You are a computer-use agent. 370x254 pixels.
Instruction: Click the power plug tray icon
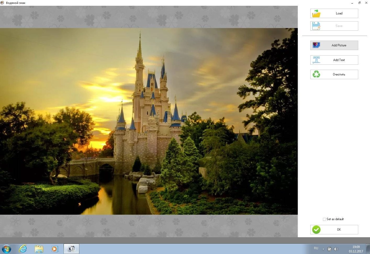click(x=329, y=249)
